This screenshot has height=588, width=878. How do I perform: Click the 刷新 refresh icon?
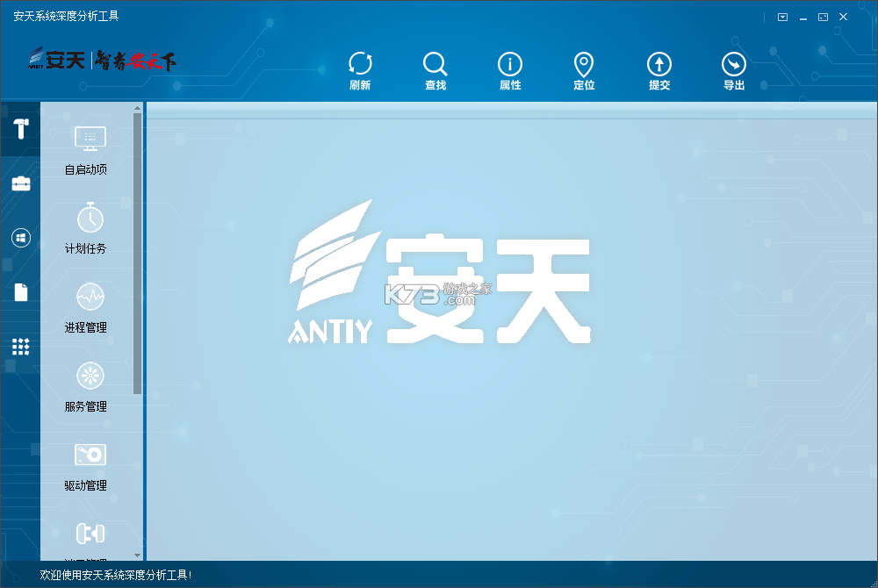pos(359,70)
